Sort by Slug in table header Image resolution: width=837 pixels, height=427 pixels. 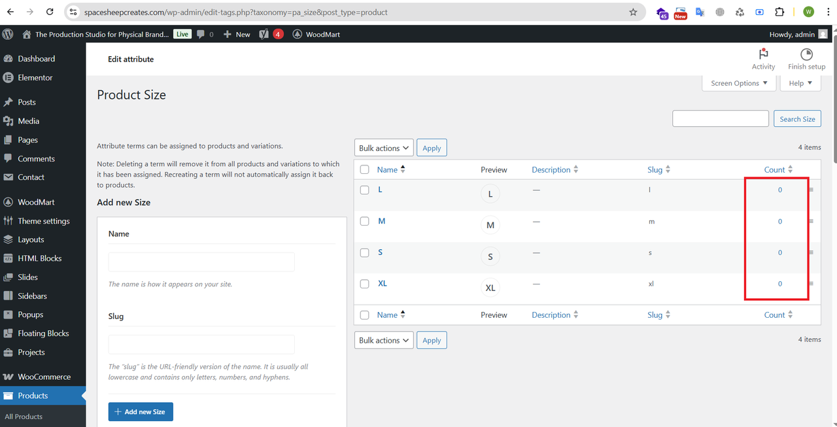pyautogui.click(x=659, y=169)
